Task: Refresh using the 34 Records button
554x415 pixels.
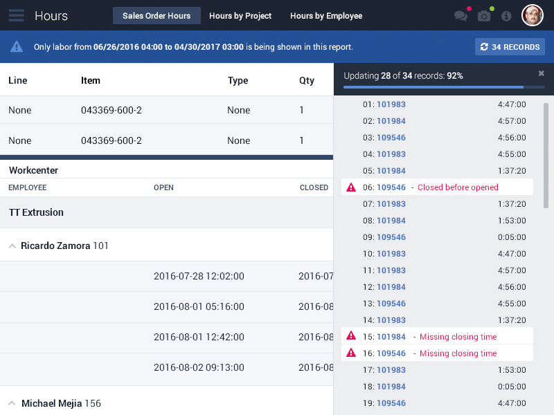Action: [x=510, y=47]
